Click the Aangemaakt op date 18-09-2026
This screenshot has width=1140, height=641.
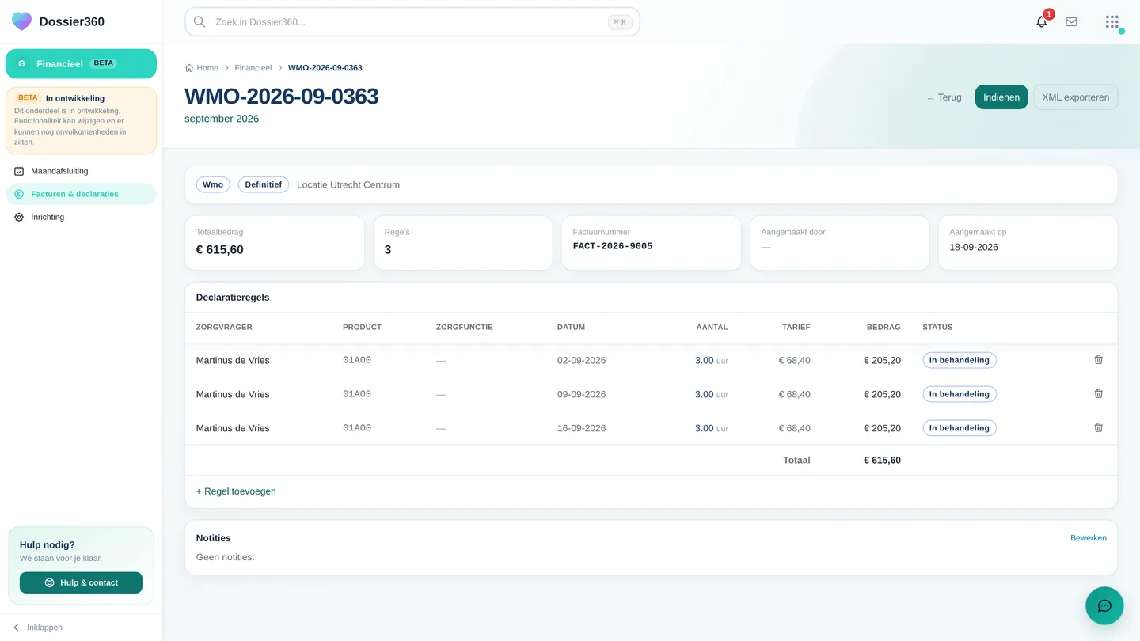point(974,247)
